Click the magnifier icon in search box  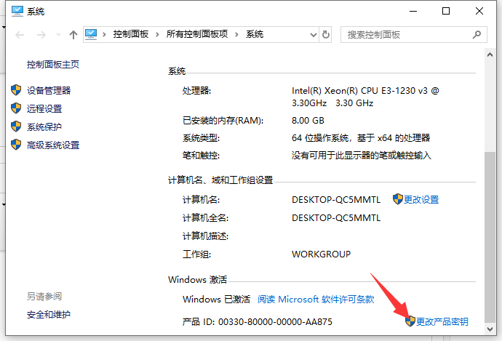pos(478,34)
